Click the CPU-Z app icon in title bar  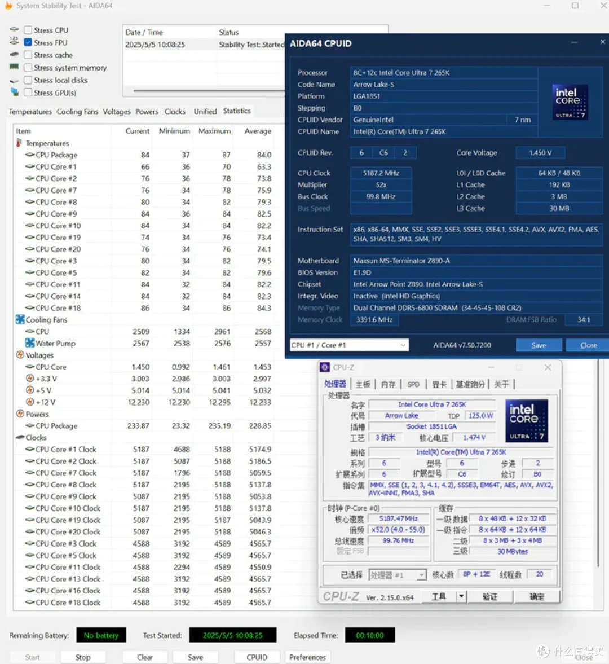point(325,367)
